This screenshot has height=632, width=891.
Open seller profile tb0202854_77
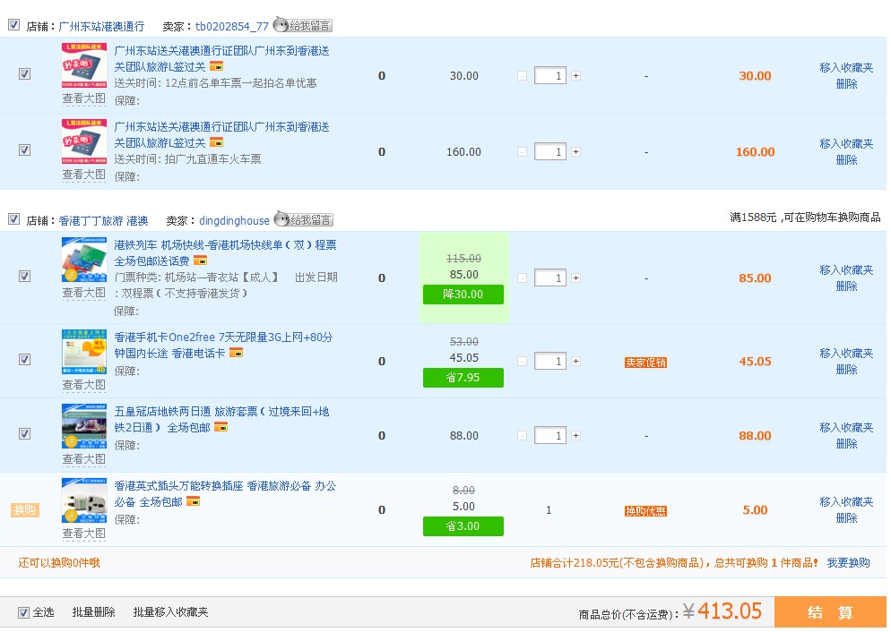[232, 27]
